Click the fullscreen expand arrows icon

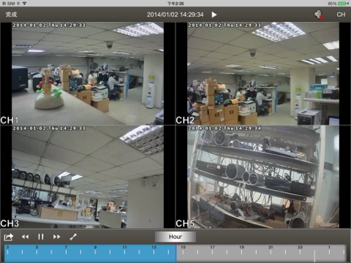click(x=73, y=237)
